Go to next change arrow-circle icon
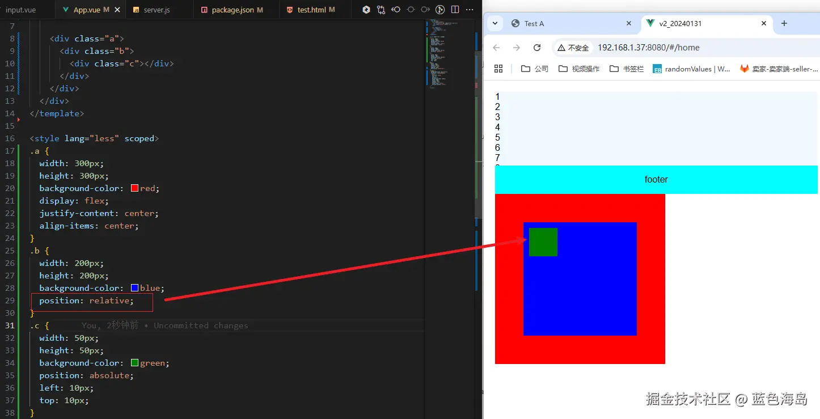 point(425,10)
